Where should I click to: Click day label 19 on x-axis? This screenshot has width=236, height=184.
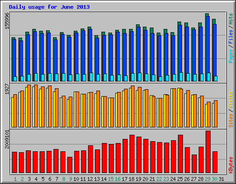(138, 179)
